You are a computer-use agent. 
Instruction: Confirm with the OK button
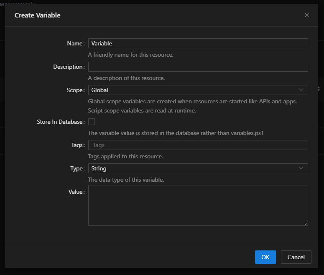pyautogui.click(x=265, y=257)
